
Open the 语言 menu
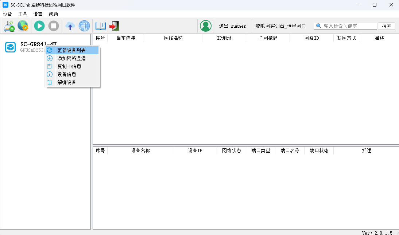click(38, 14)
